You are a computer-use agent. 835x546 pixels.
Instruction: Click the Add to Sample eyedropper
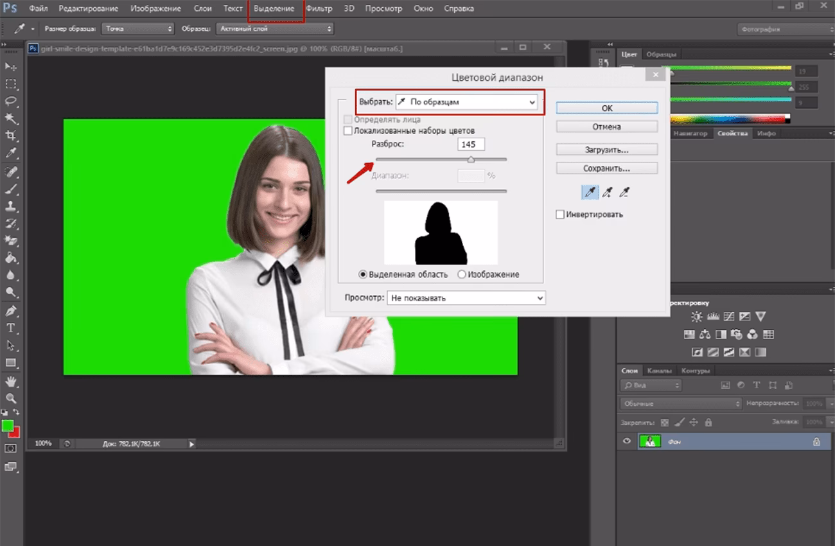(607, 192)
